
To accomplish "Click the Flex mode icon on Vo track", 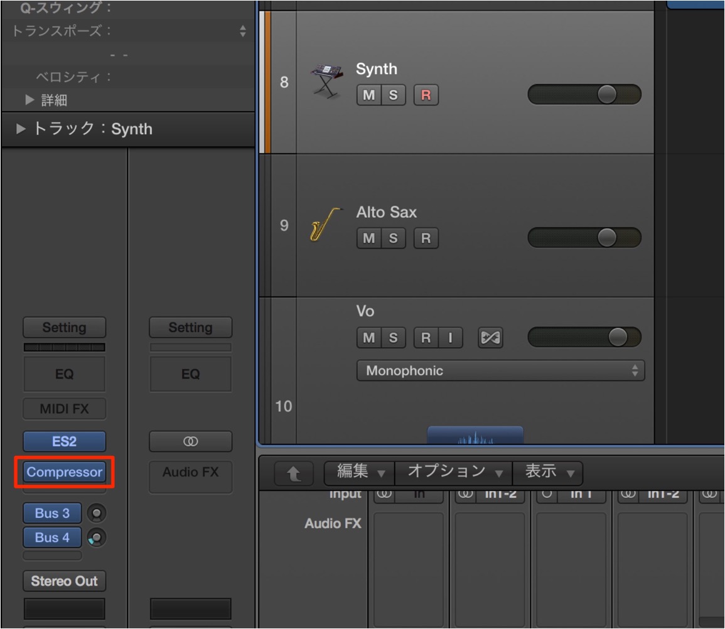I will [x=490, y=338].
